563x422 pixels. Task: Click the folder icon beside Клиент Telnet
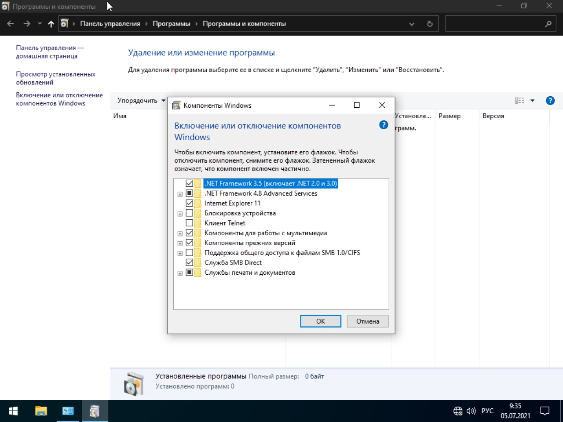pos(198,223)
